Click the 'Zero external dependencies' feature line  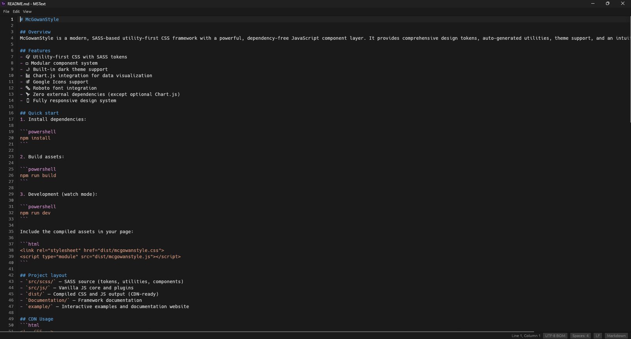(x=100, y=95)
